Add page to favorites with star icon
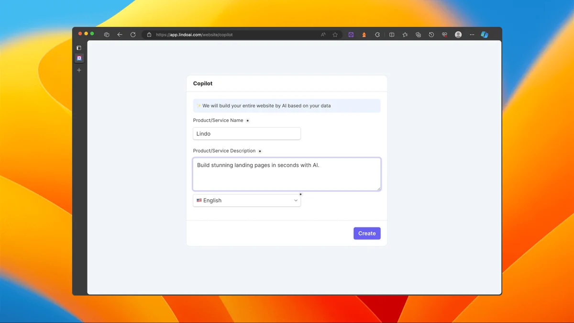Screen dimensions: 574x323 tap(335, 34)
